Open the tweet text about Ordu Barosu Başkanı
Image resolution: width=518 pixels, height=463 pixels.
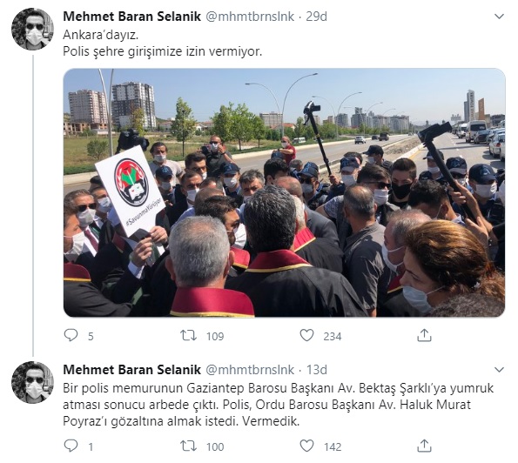[279, 405]
